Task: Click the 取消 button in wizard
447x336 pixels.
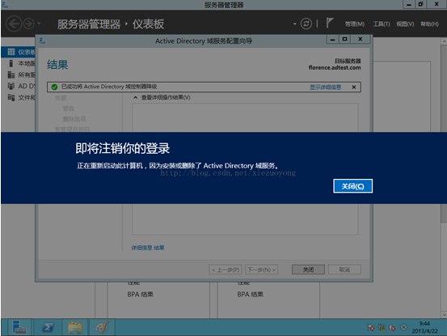Action: 344,270
